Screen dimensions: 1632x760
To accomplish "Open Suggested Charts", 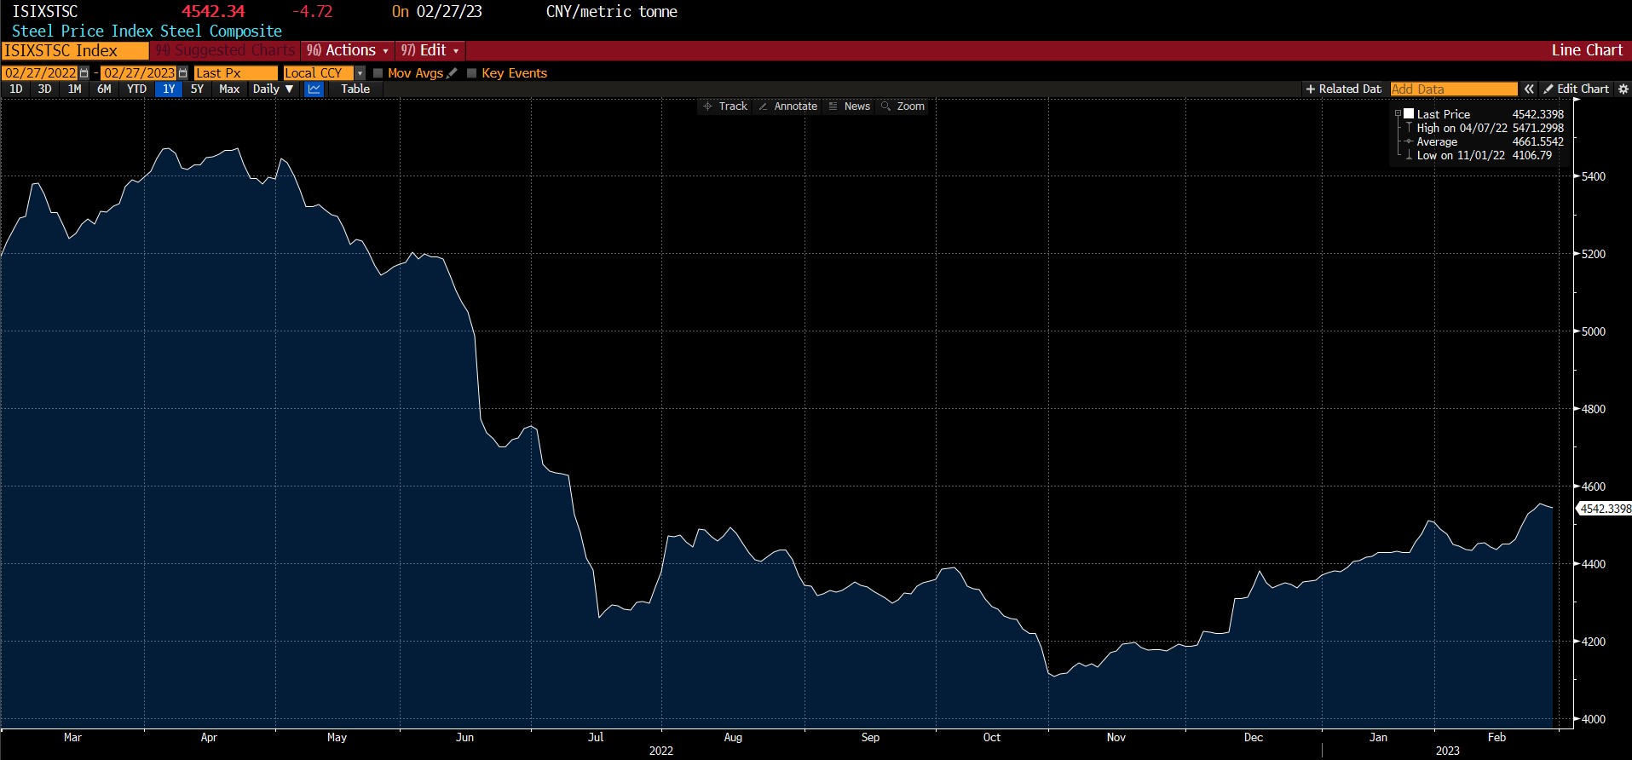I will (225, 50).
